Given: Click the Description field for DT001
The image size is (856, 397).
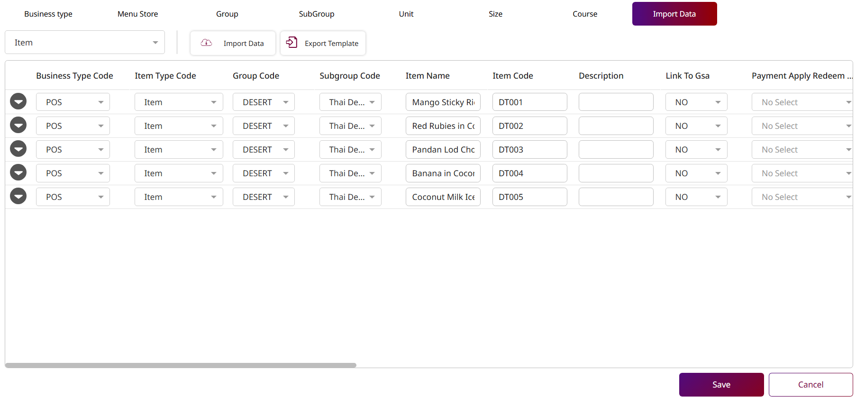Looking at the screenshot, I should click(616, 102).
